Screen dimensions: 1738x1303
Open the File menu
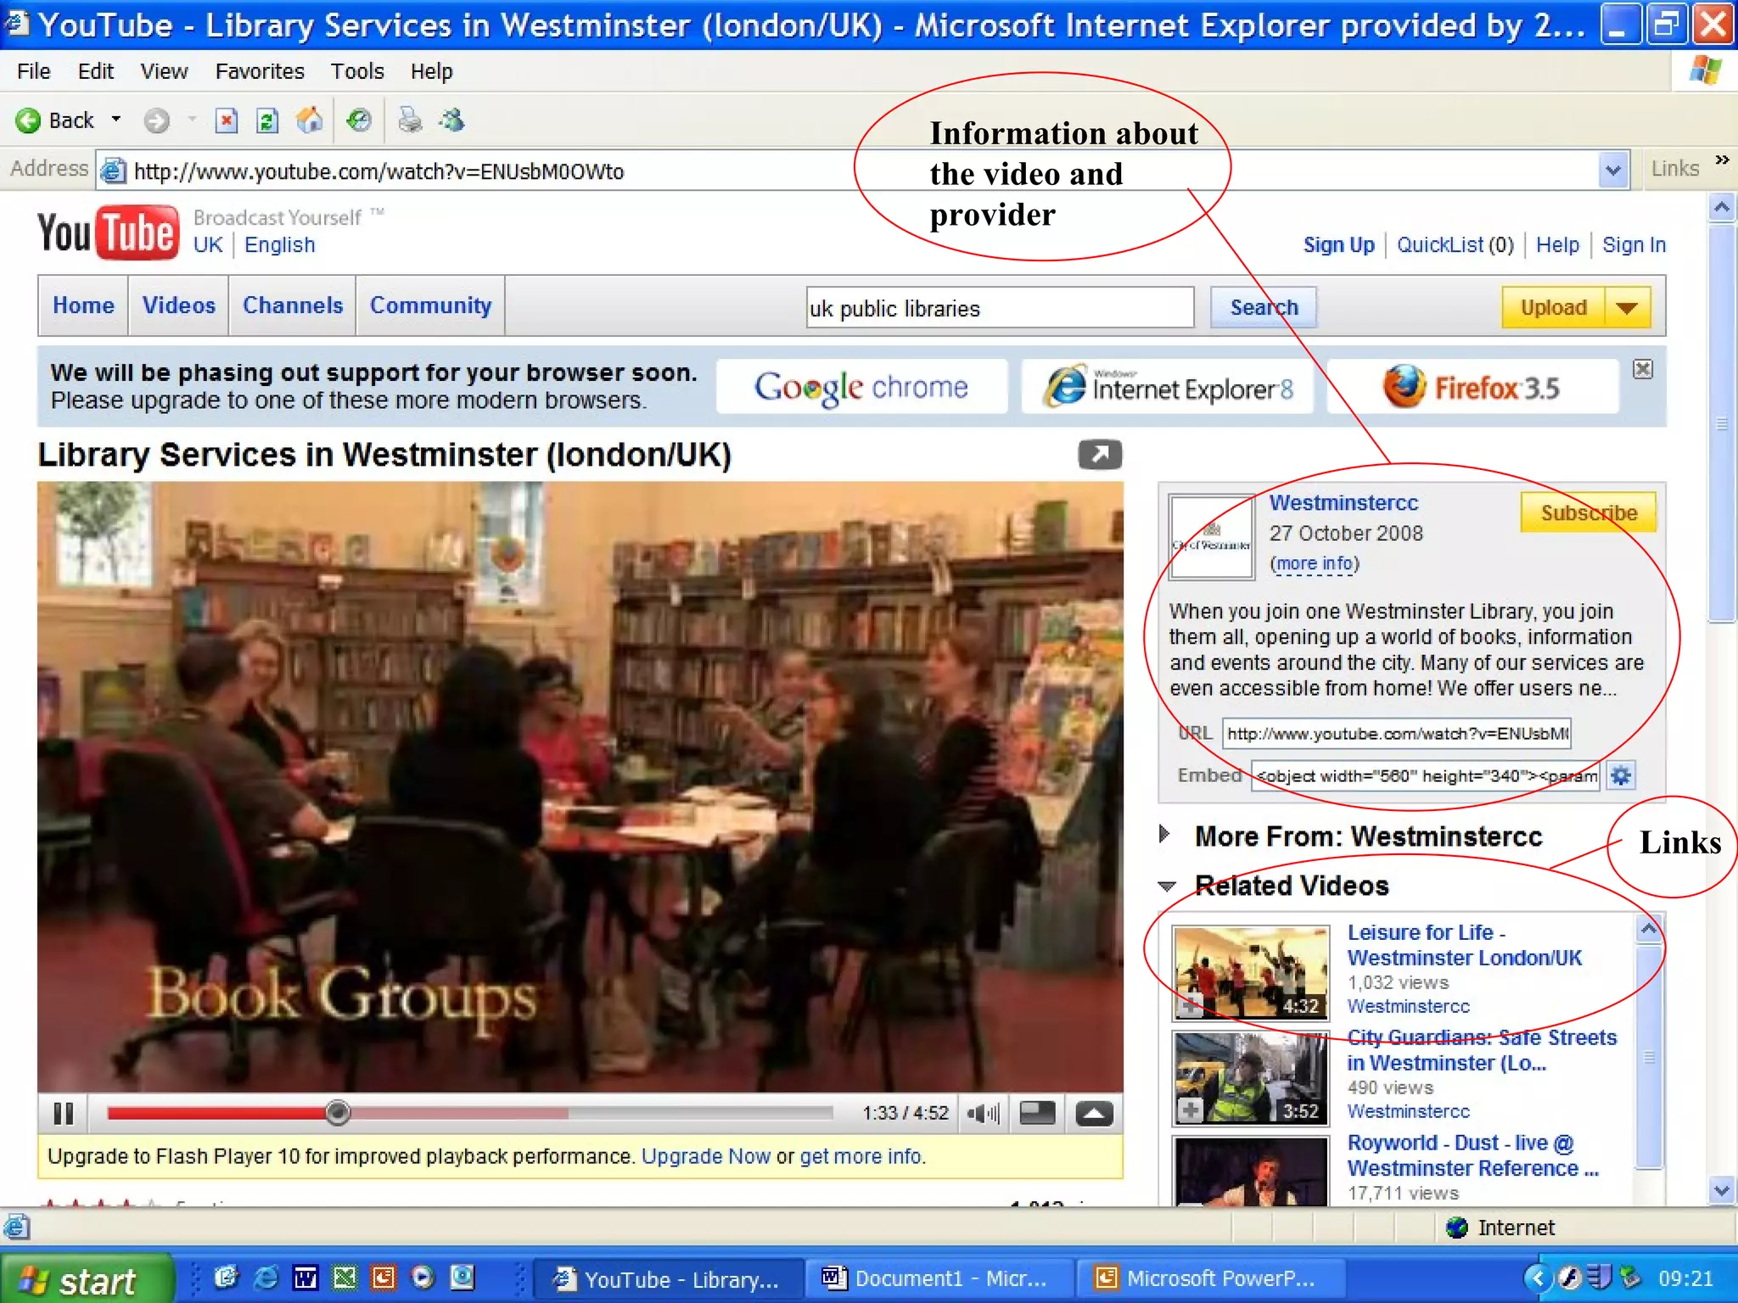[34, 71]
